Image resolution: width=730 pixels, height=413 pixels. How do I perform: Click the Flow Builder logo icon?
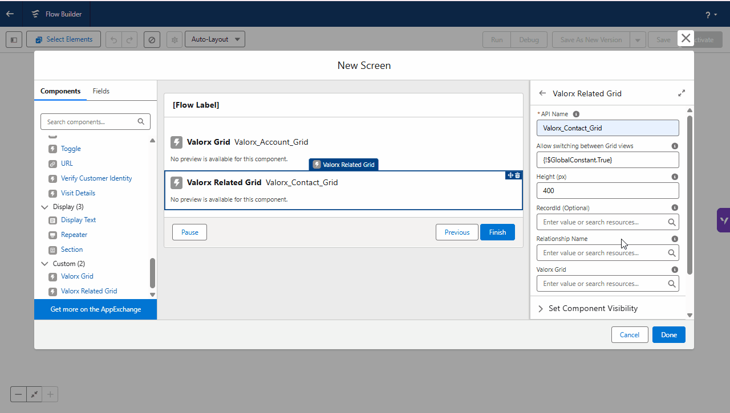(x=36, y=14)
